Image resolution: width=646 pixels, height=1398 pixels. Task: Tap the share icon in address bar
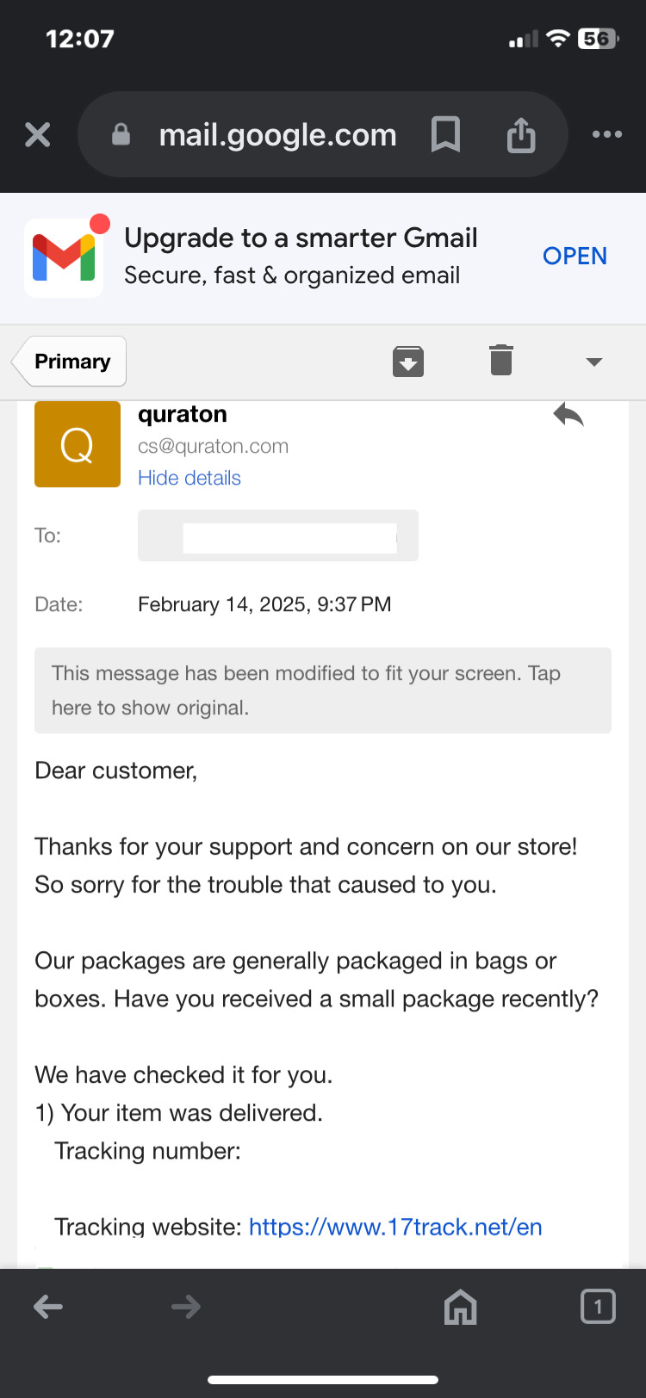click(x=521, y=135)
